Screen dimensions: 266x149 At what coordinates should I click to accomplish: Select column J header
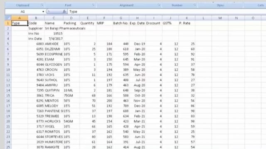point(170,18)
